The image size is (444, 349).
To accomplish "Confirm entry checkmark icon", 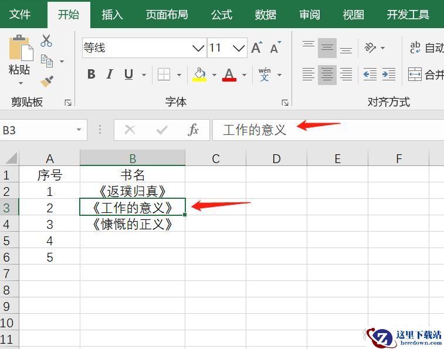I will [162, 130].
